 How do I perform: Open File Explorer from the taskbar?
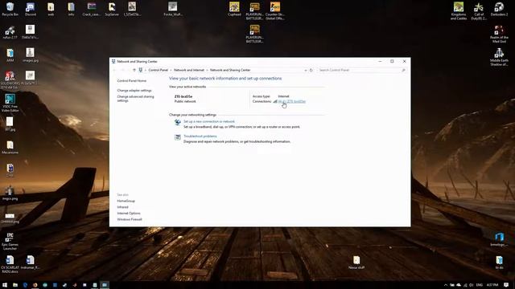click(x=15, y=285)
